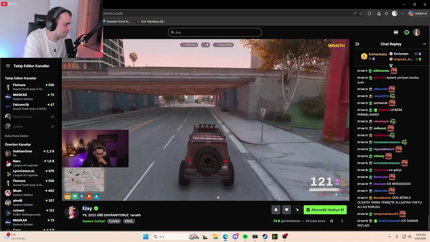The image size is (430, 242).
Task: Open the weather widget showing 11°C
Action: 15,237
